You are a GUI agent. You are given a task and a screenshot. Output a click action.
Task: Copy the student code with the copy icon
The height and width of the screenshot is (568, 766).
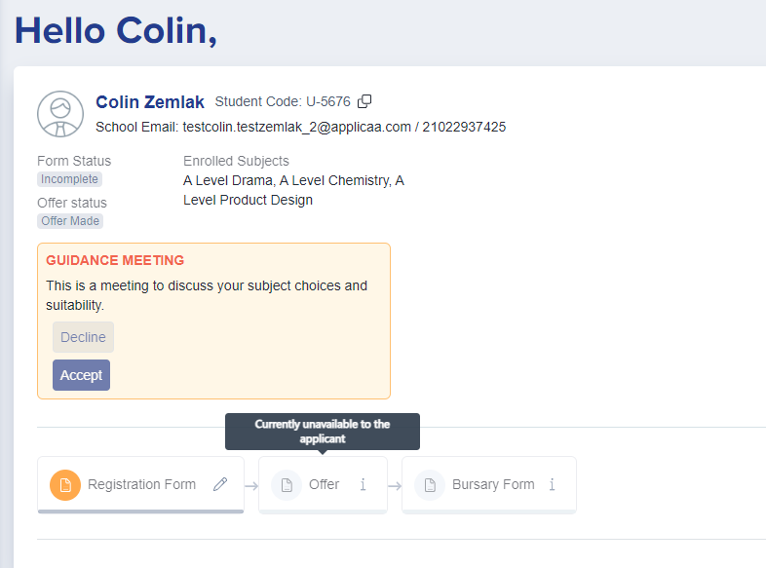364,101
